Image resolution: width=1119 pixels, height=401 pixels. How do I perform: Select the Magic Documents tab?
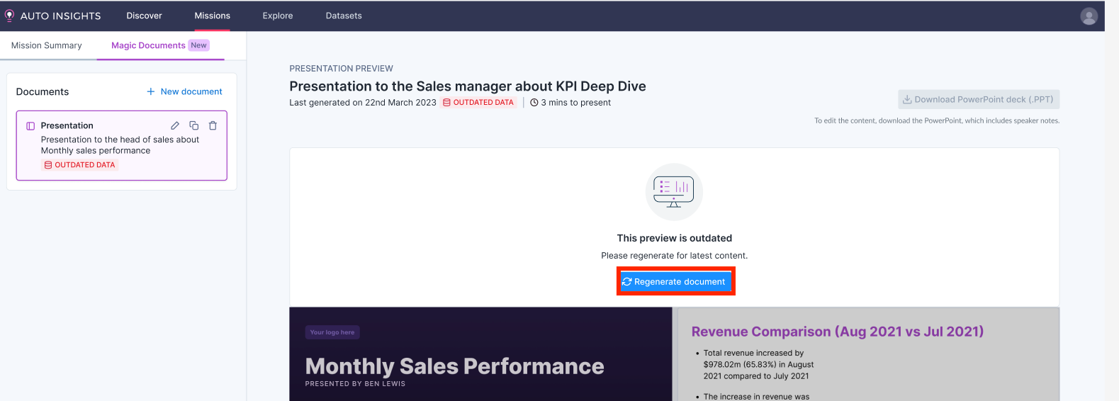(148, 45)
